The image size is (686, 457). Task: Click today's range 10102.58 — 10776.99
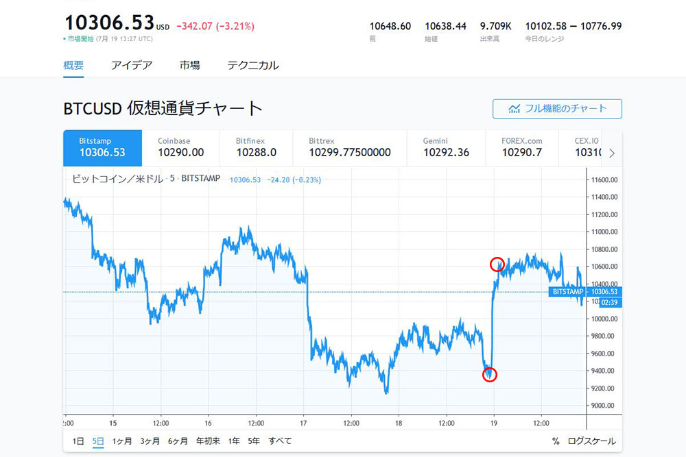573,26
